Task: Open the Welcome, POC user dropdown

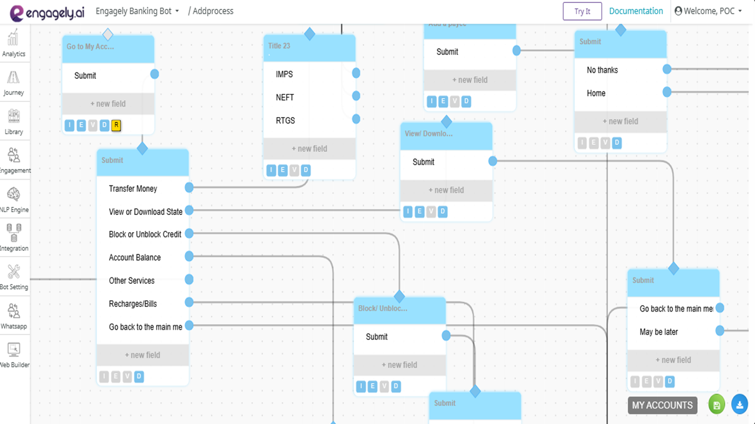Action: pyautogui.click(x=708, y=11)
